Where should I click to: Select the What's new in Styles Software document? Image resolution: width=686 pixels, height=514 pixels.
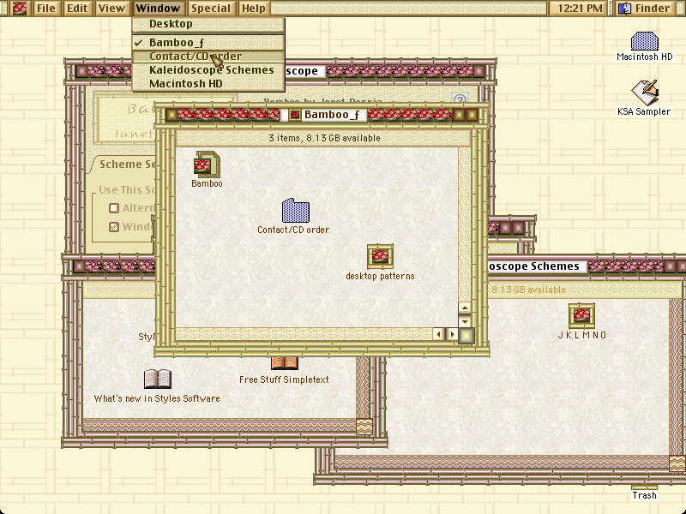click(x=158, y=379)
